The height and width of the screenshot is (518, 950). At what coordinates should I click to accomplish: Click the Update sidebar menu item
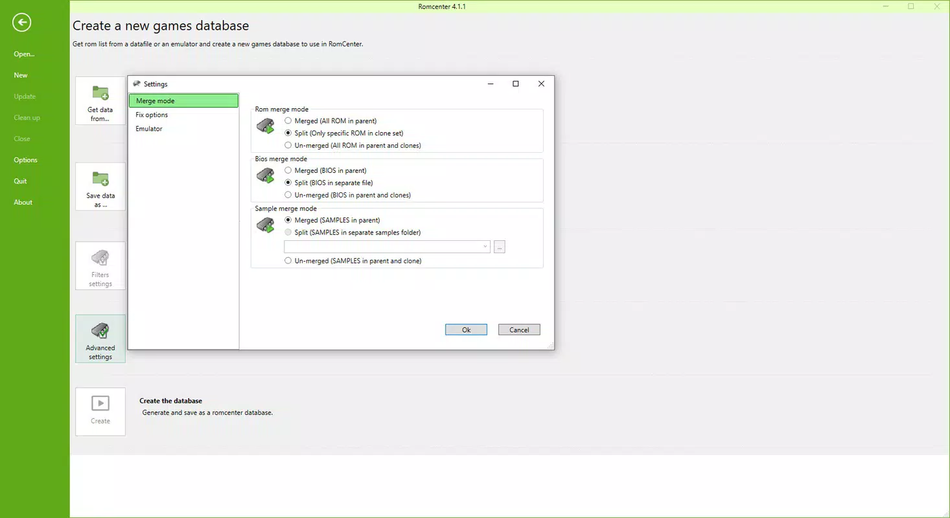pos(25,96)
